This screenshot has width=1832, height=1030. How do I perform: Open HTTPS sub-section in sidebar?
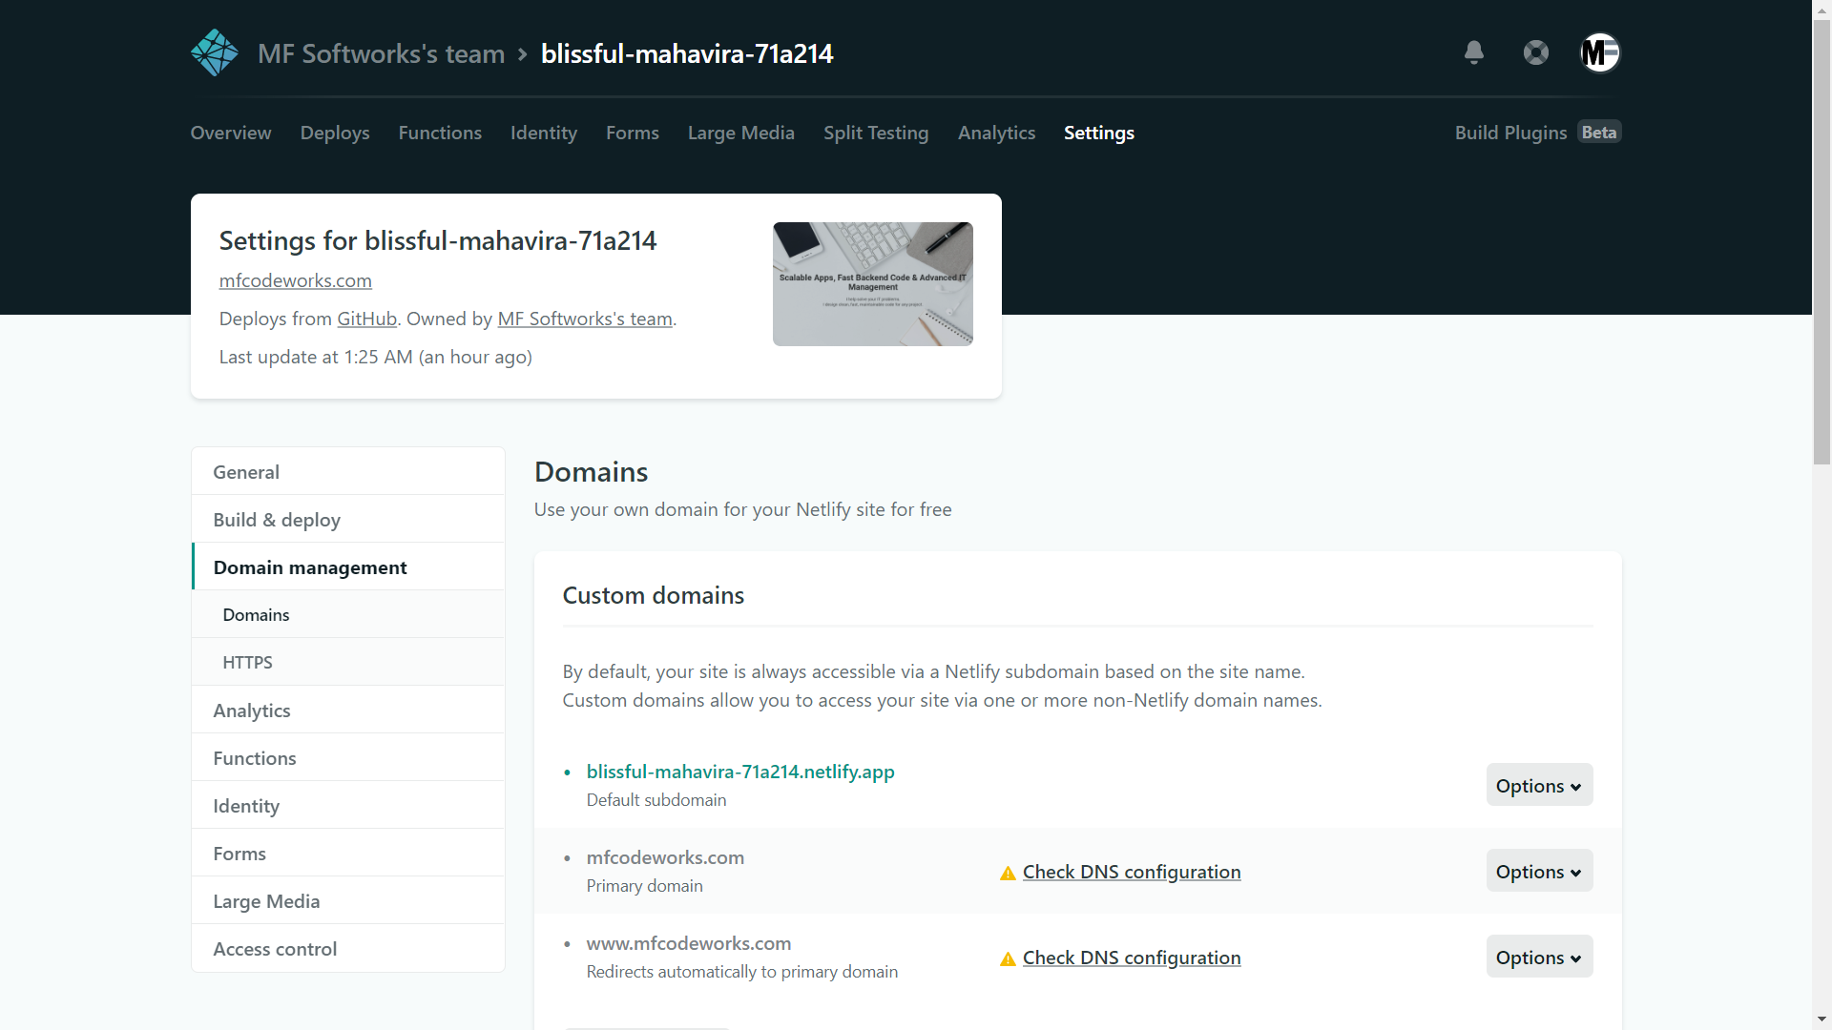tap(247, 662)
